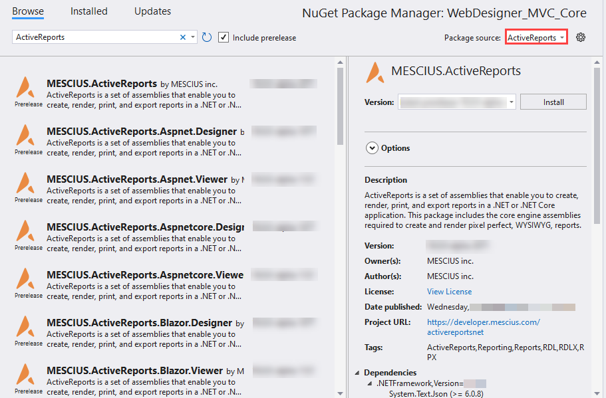Click the ActiveReports logo in details pane

[375, 72]
